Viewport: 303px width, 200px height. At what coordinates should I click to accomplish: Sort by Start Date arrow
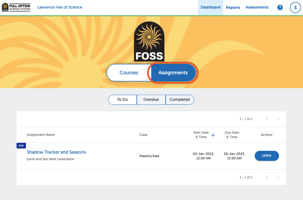pos(213,135)
